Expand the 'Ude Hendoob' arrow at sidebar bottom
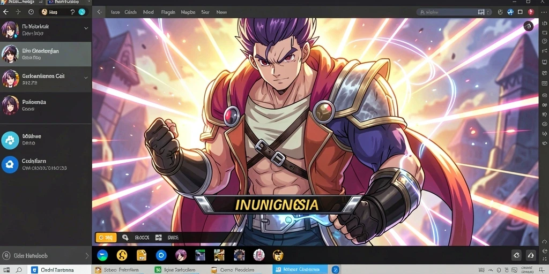Screen dimensions: 549x274 (x=87, y=256)
